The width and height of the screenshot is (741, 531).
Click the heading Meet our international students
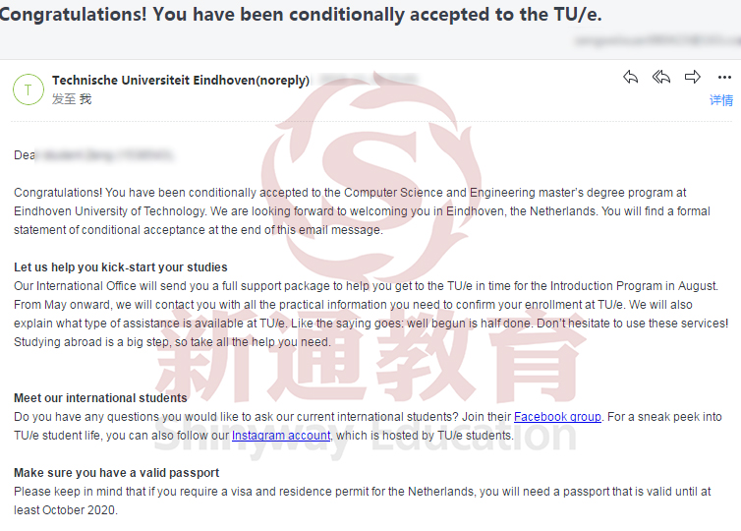tap(100, 397)
